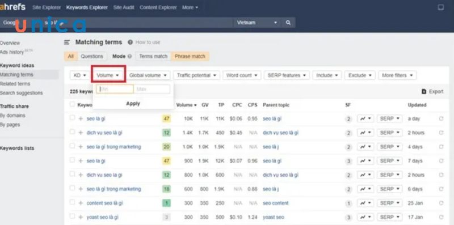The image size is (454, 225).
Task: Click KD badge 1 of 'content seo là gì'
Action: 166,203
